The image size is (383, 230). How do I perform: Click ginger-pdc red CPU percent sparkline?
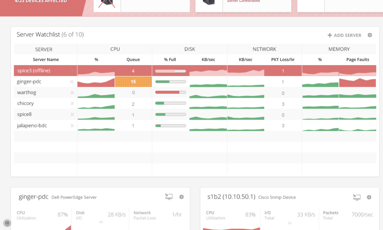(x=96, y=82)
